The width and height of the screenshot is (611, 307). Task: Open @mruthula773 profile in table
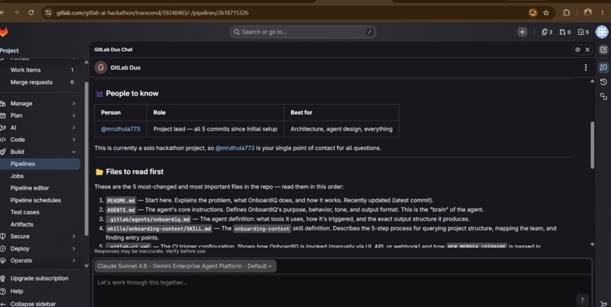(121, 129)
